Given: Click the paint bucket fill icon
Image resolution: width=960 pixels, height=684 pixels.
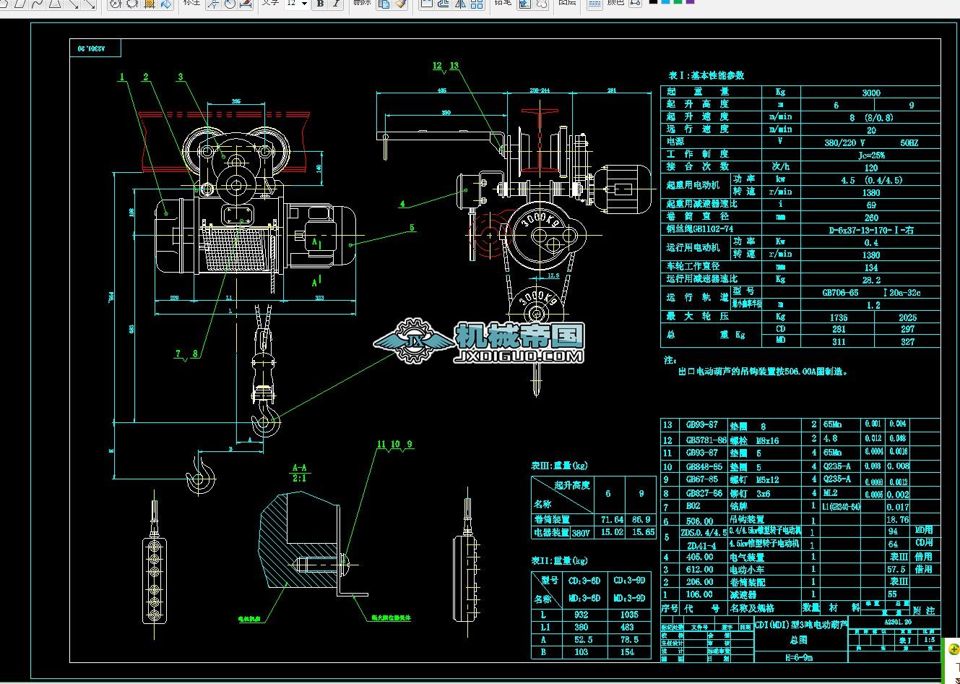Looking at the screenshot, I should click(166, 4).
